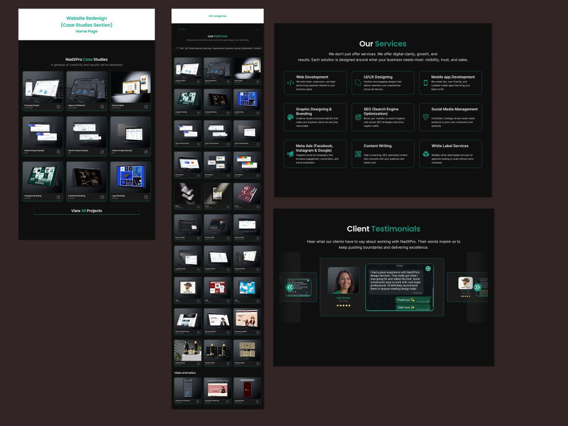This screenshot has height=426, width=568.
Task: Click the Web Development code brackets icon
Action: point(290,82)
